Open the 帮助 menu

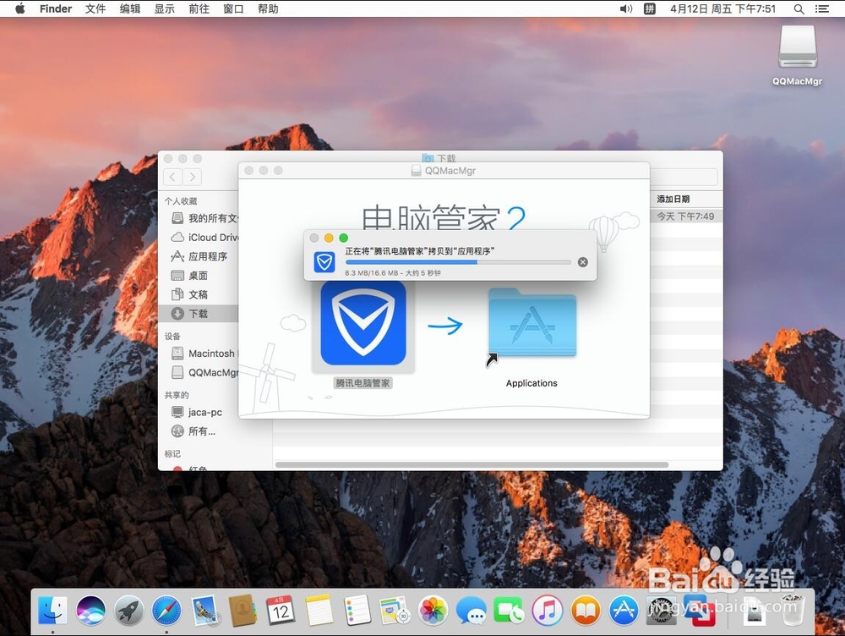pos(268,8)
